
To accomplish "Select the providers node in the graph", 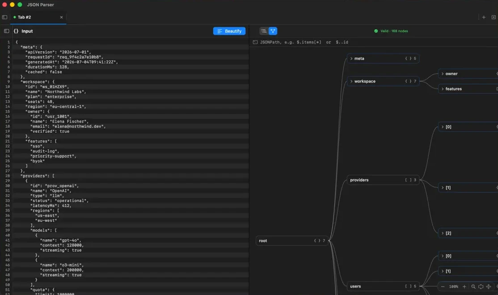I will tap(383, 180).
